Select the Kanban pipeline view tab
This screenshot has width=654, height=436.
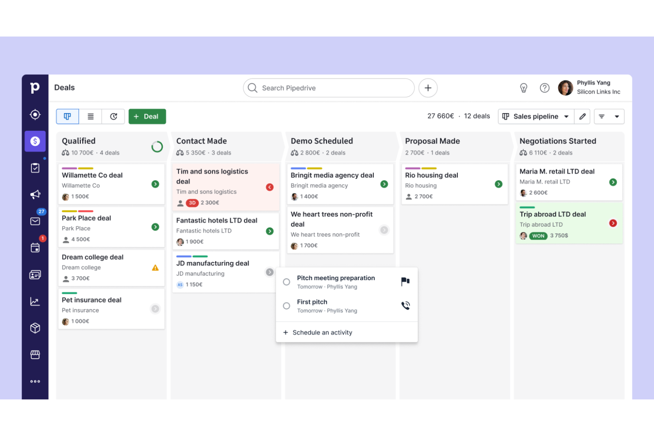67,116
